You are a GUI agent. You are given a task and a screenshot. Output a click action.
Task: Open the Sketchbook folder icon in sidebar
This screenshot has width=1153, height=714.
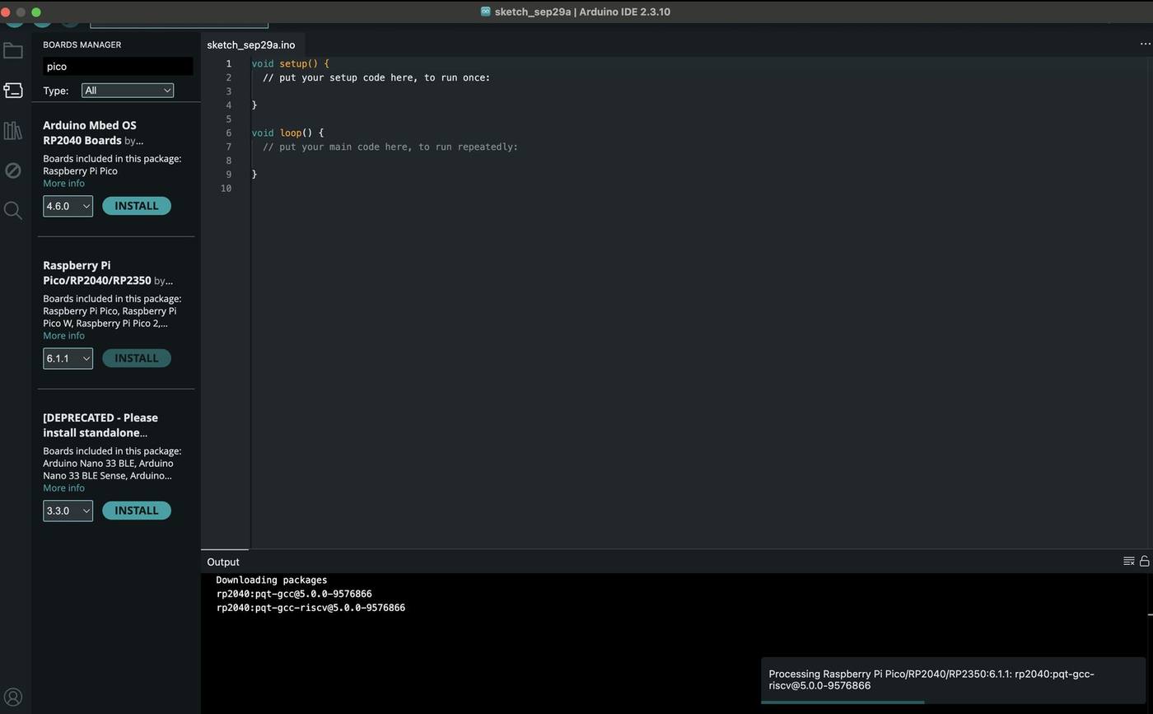click(x=13, y=52)
